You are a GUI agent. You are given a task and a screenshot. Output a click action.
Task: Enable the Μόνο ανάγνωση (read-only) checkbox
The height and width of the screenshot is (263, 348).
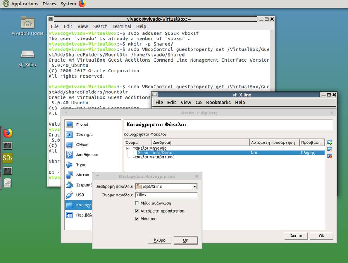click(137, 203)
